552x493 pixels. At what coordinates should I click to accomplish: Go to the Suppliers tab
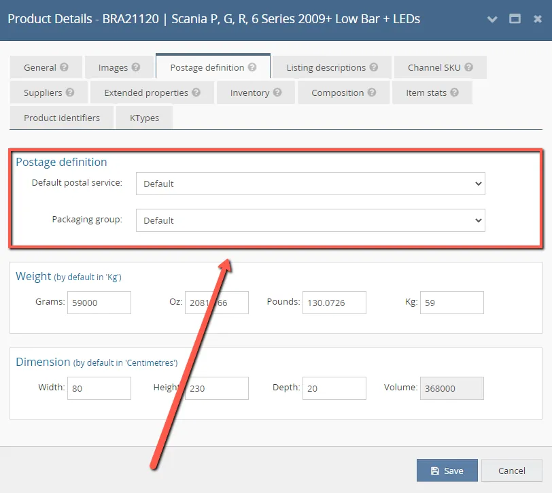[x=48, y=92]
